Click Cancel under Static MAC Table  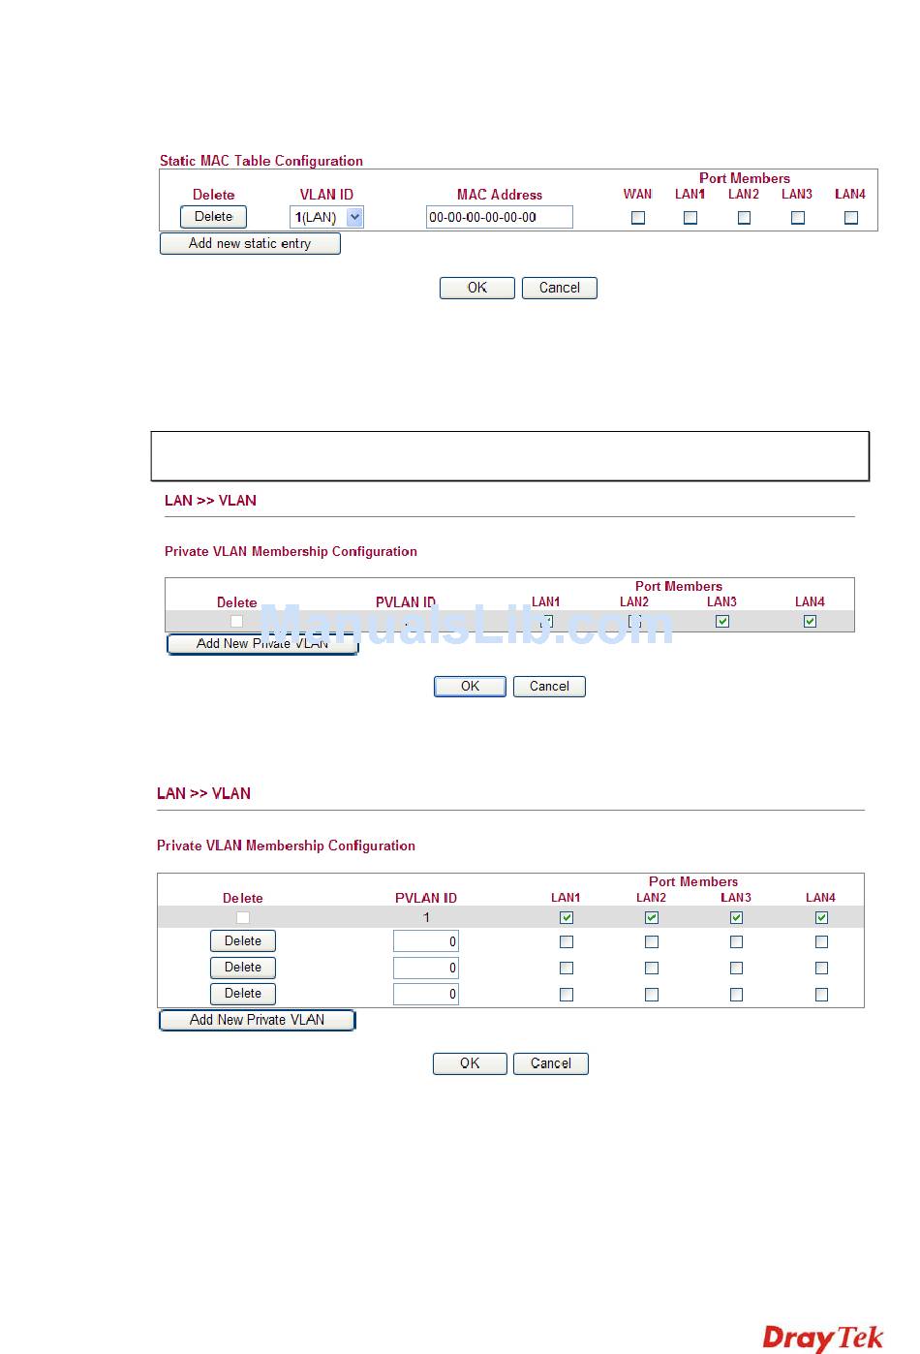(560, 288)
